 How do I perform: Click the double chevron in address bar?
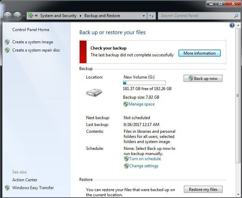37,16
